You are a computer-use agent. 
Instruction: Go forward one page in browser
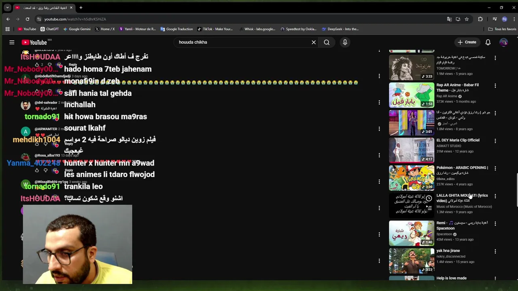pos(18,19)
